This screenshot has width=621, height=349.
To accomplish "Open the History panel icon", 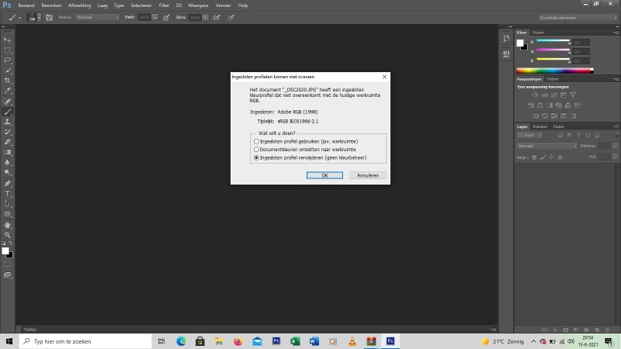I will 506,38.
